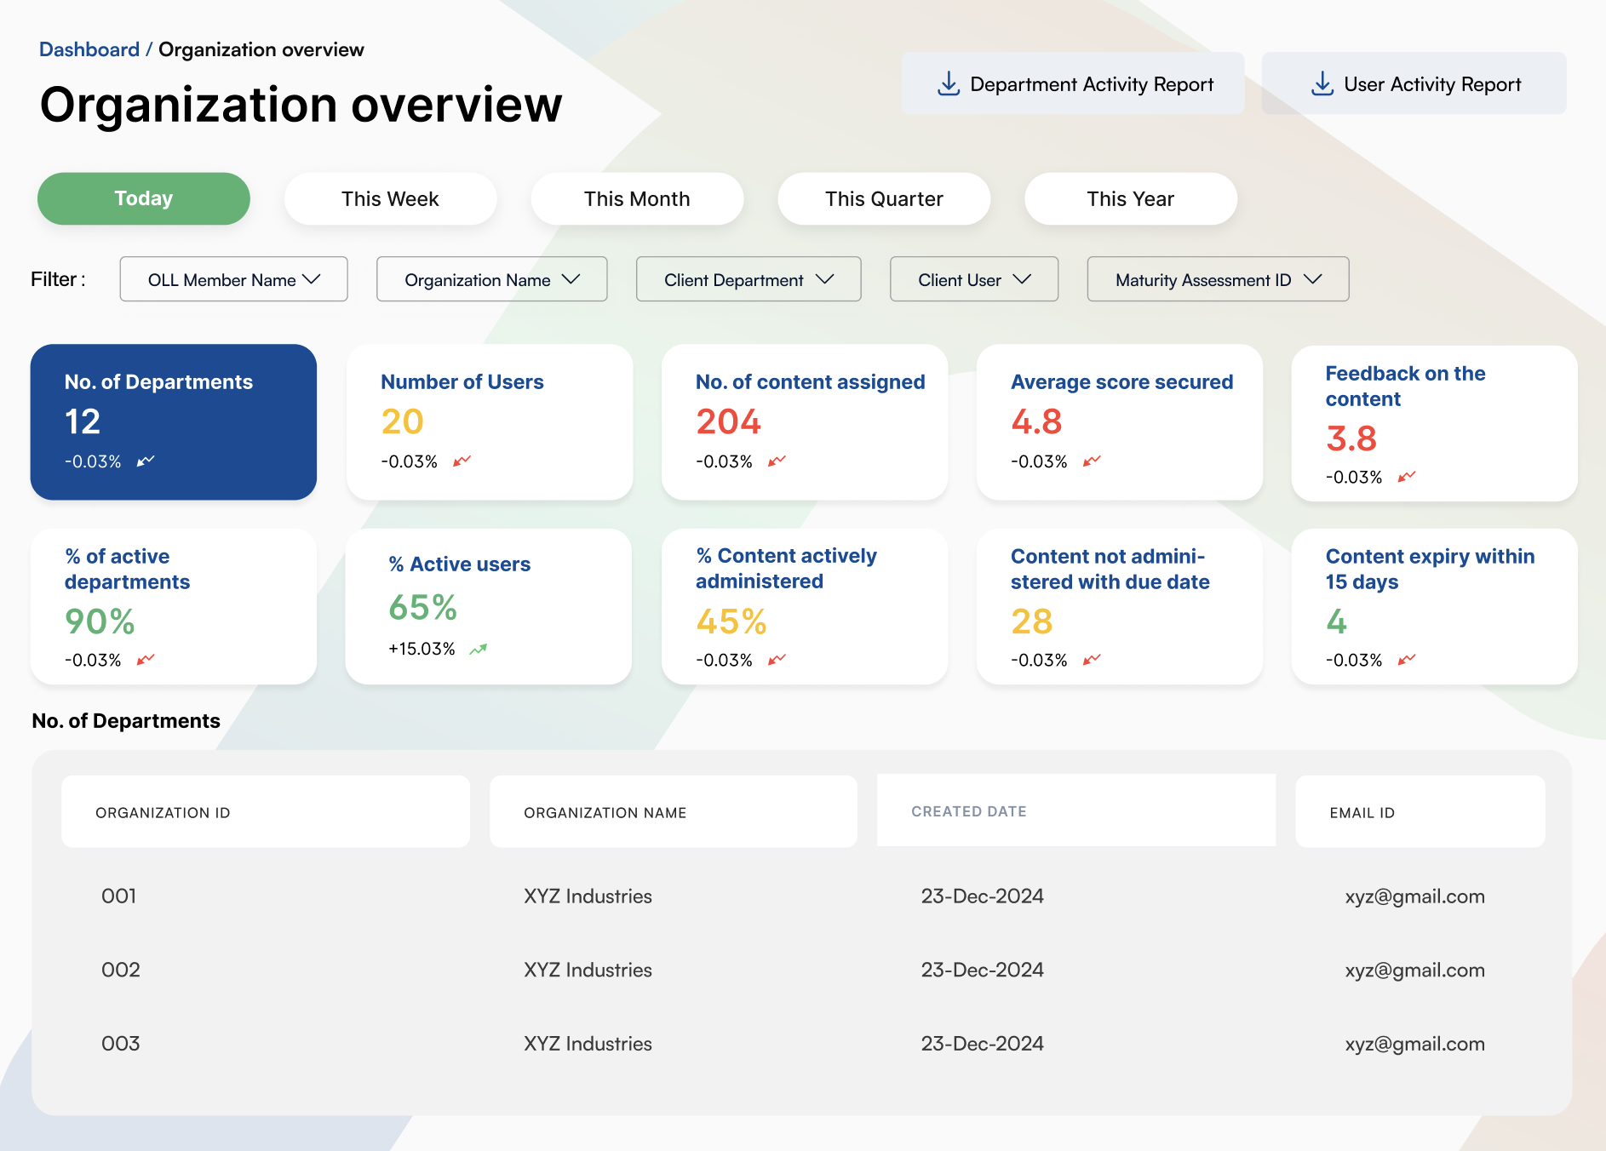Click the green trend arrow on % Active users card
Viewport: 1606px width, 1151px height.
tap(479, 647)
